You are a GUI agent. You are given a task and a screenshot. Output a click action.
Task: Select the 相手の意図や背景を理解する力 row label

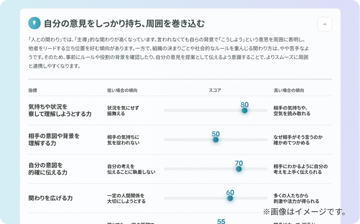click(54, 139)
